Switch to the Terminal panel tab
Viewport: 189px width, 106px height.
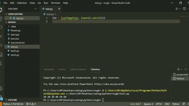point(95,69)
